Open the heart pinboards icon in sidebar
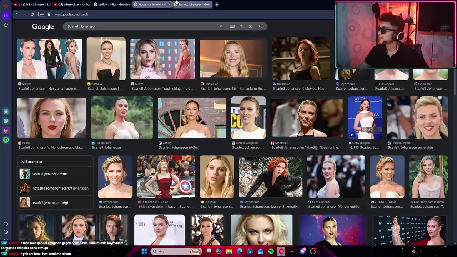This screenshot has height=257, width=457. click(6, 224)
